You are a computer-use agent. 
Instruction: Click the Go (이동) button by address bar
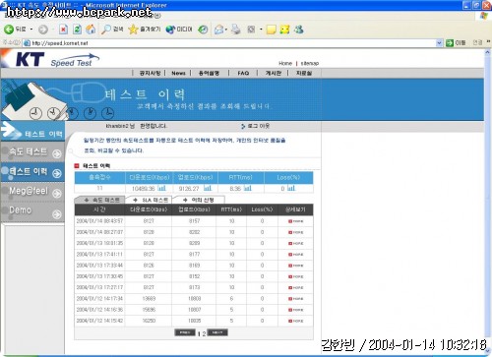456,42
